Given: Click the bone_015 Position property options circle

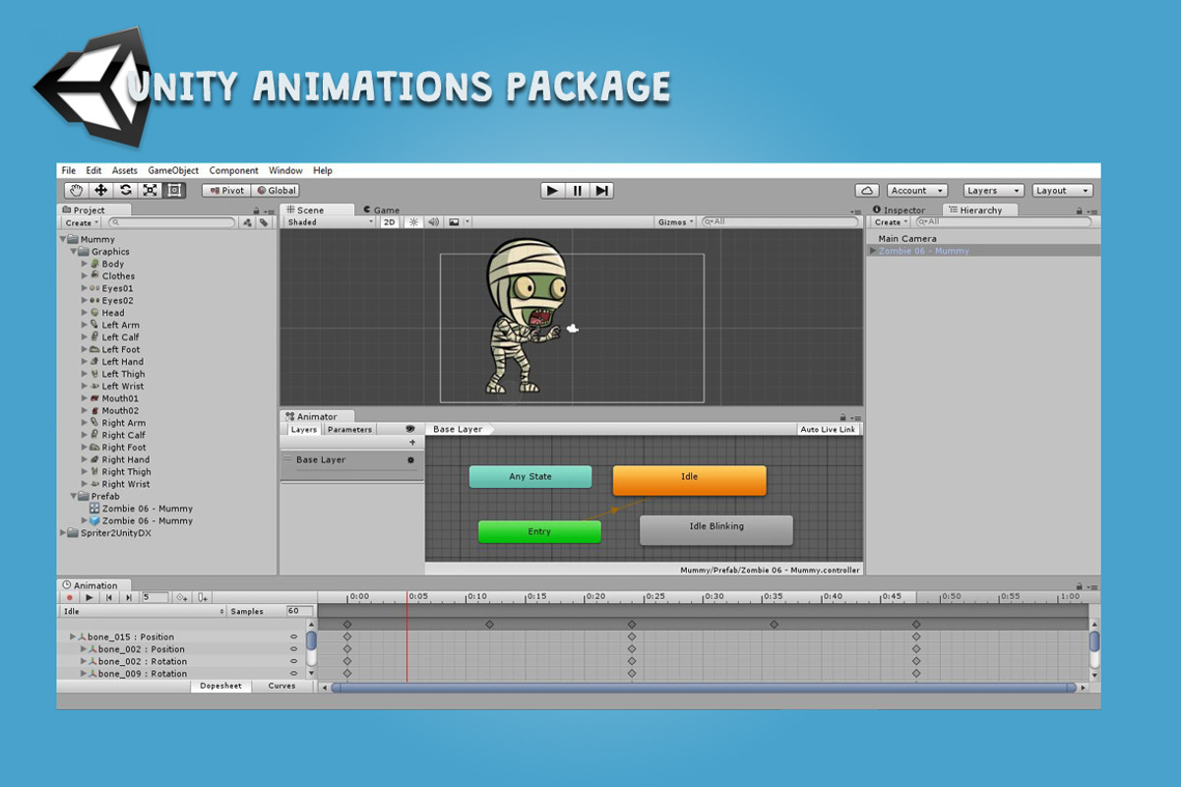Looking at the screenshot, I should 293,637.
